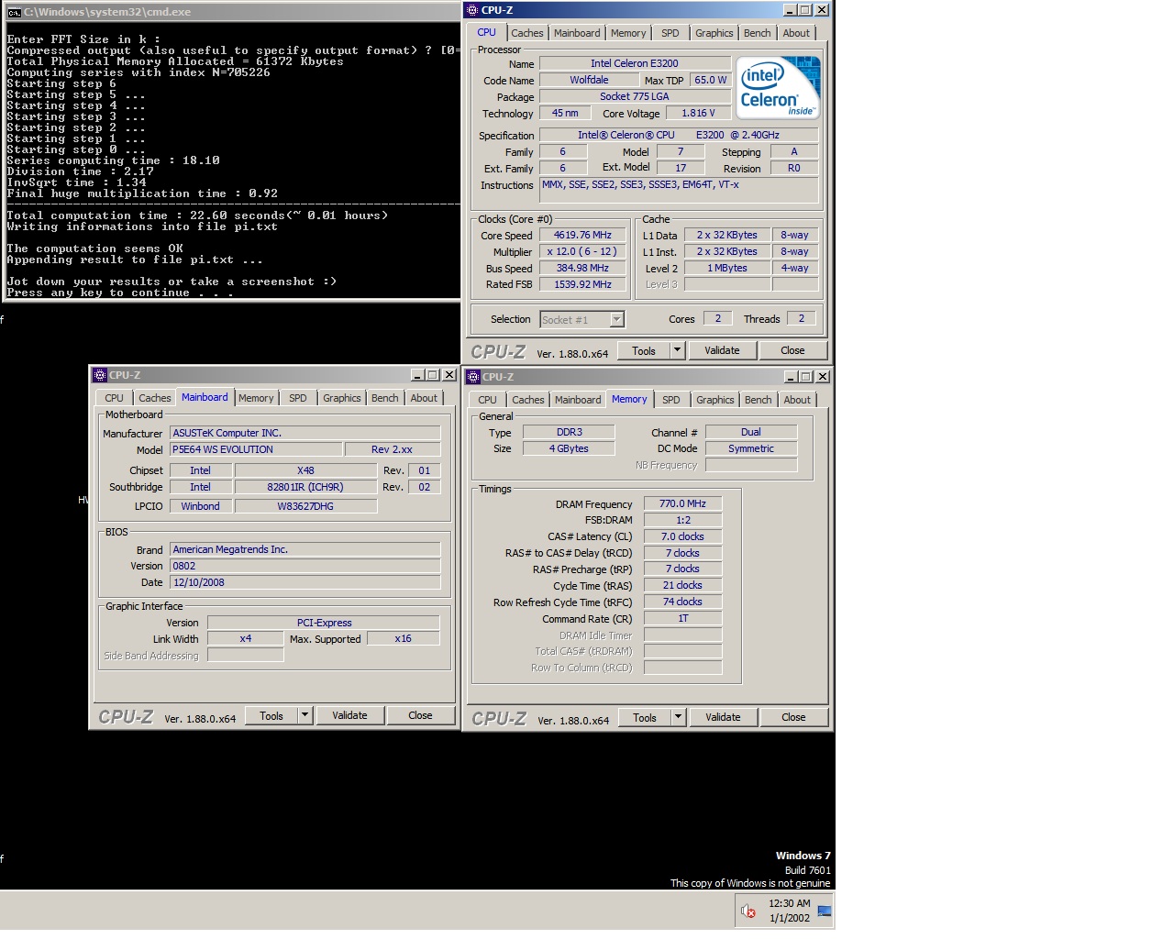
Task: Open Graphics tab in top CPU-Z window
Action: pos(714,33)
